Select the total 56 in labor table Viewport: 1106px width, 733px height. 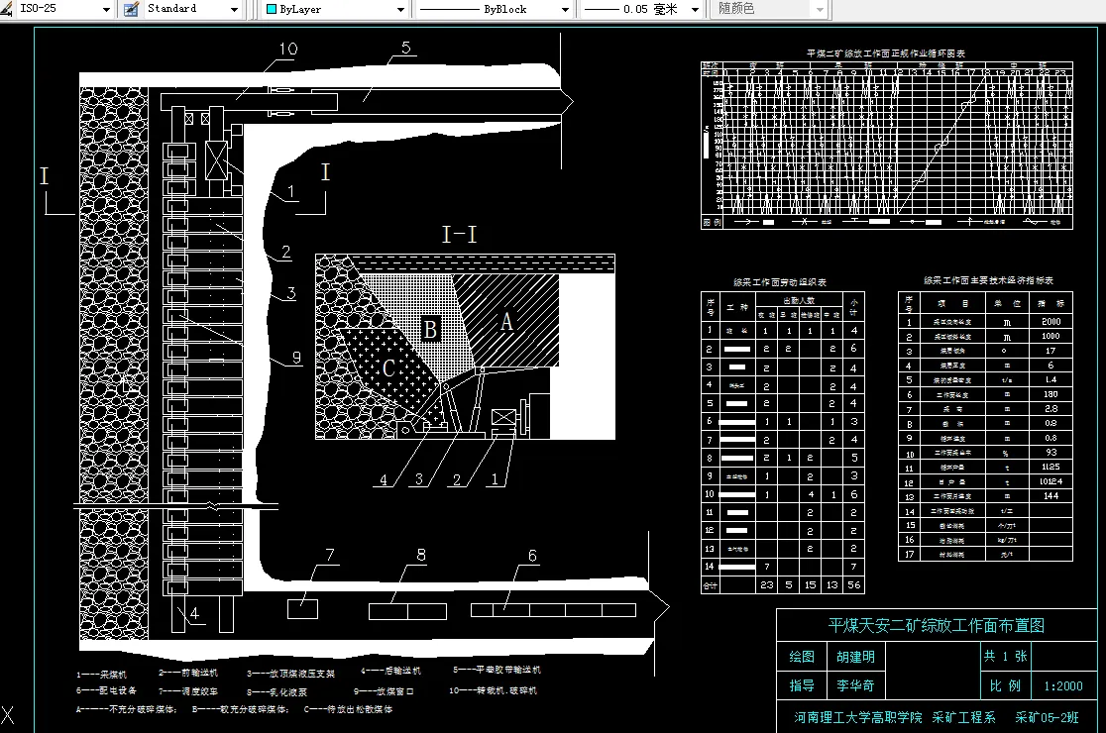tap(854, 585)
